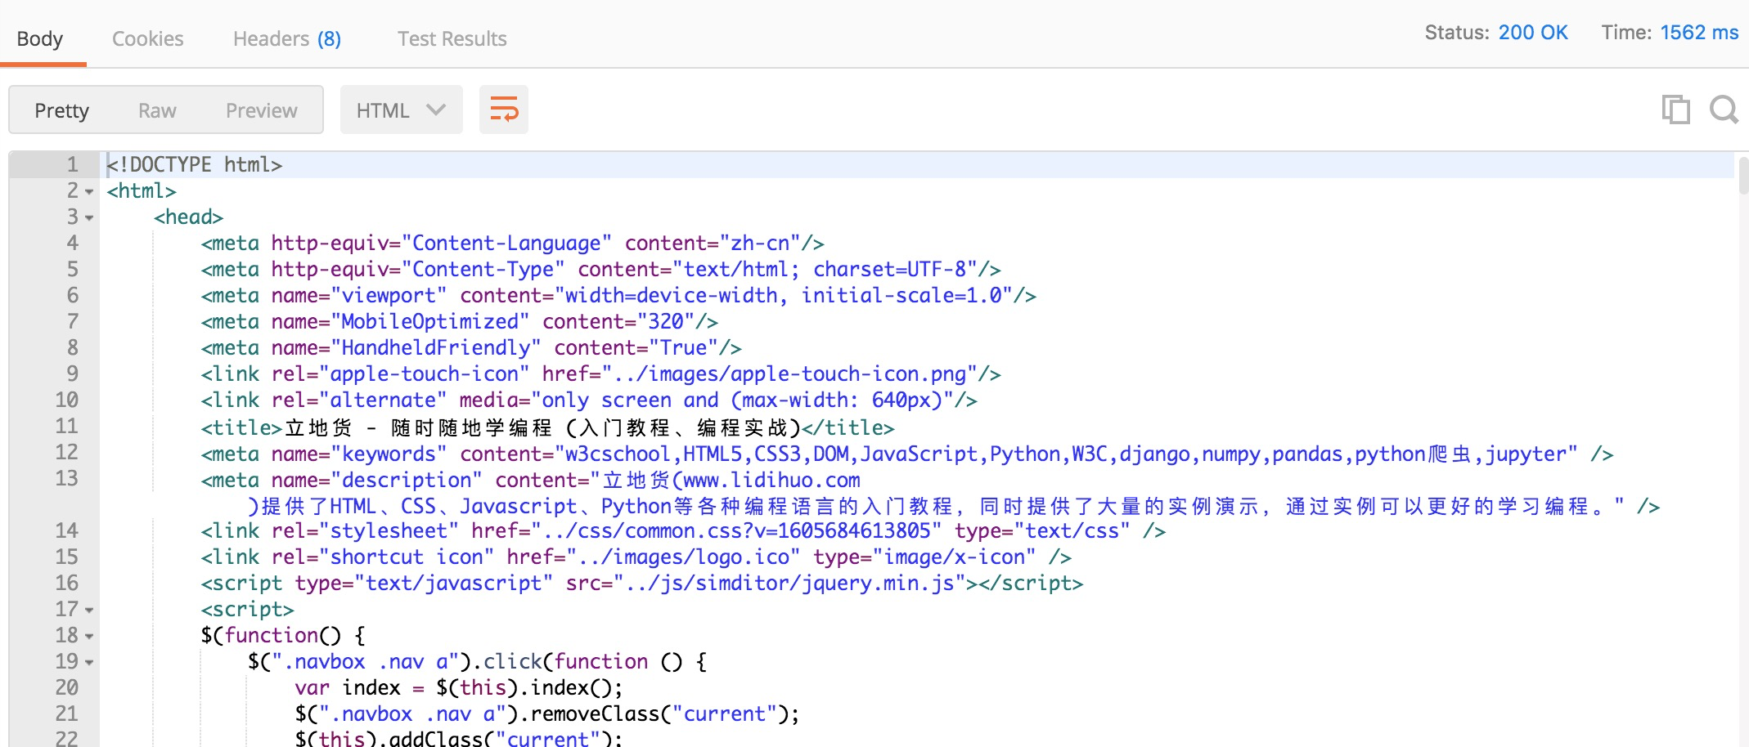Click the title tag line
The height and width of the screenshot is (747, 1749).
pos(547,427)
